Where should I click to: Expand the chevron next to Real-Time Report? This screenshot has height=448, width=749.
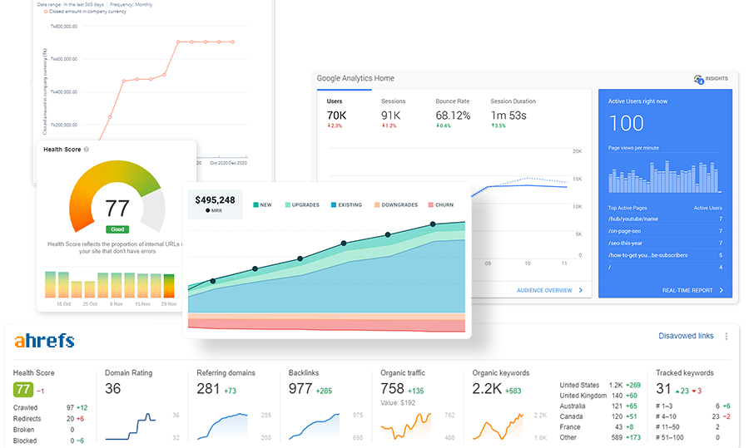click(x=721, y=291)
